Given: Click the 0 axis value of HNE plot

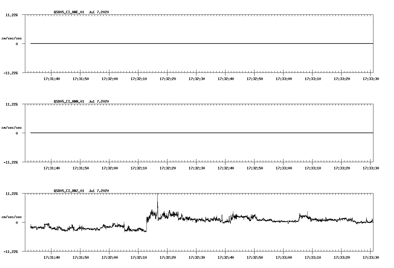Looking at the screenshot, I should 17,44.
